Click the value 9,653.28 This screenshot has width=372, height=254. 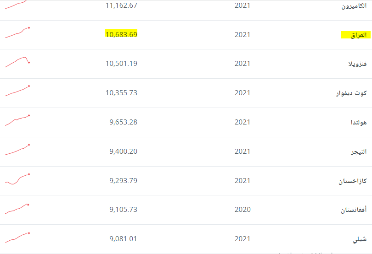(x=124, y=122)
